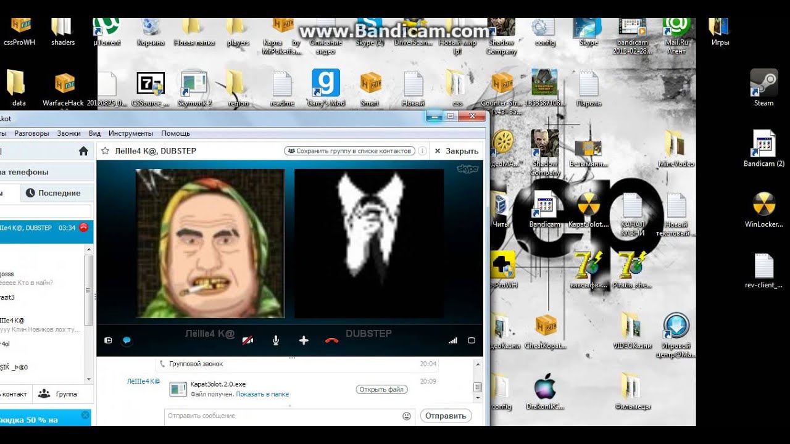The height and width of the screenshot is (444, 790).
Task: Hide the contact sidebar from call bar
Action: pyautogui.click(x=108, y=340)
